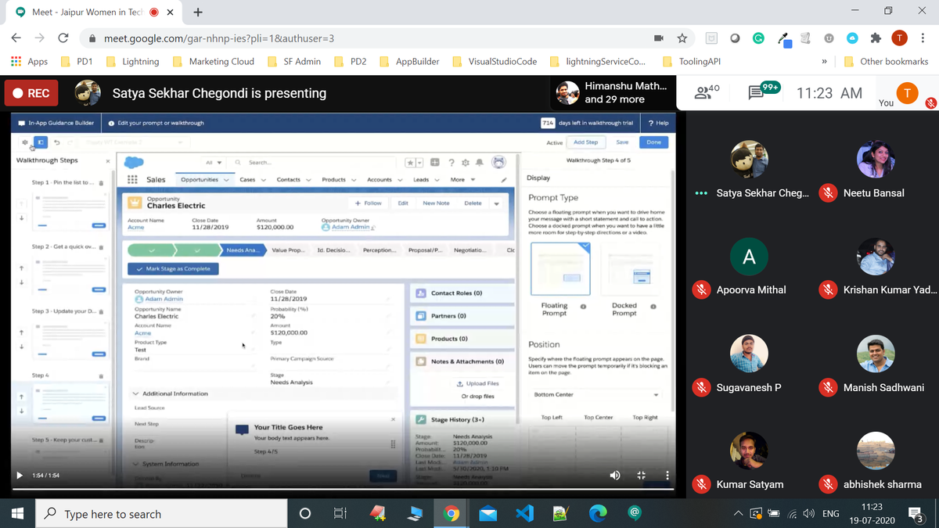Screen dimensions: 939x528
Task: Click the video player progress bar
Action: point(342,489)
